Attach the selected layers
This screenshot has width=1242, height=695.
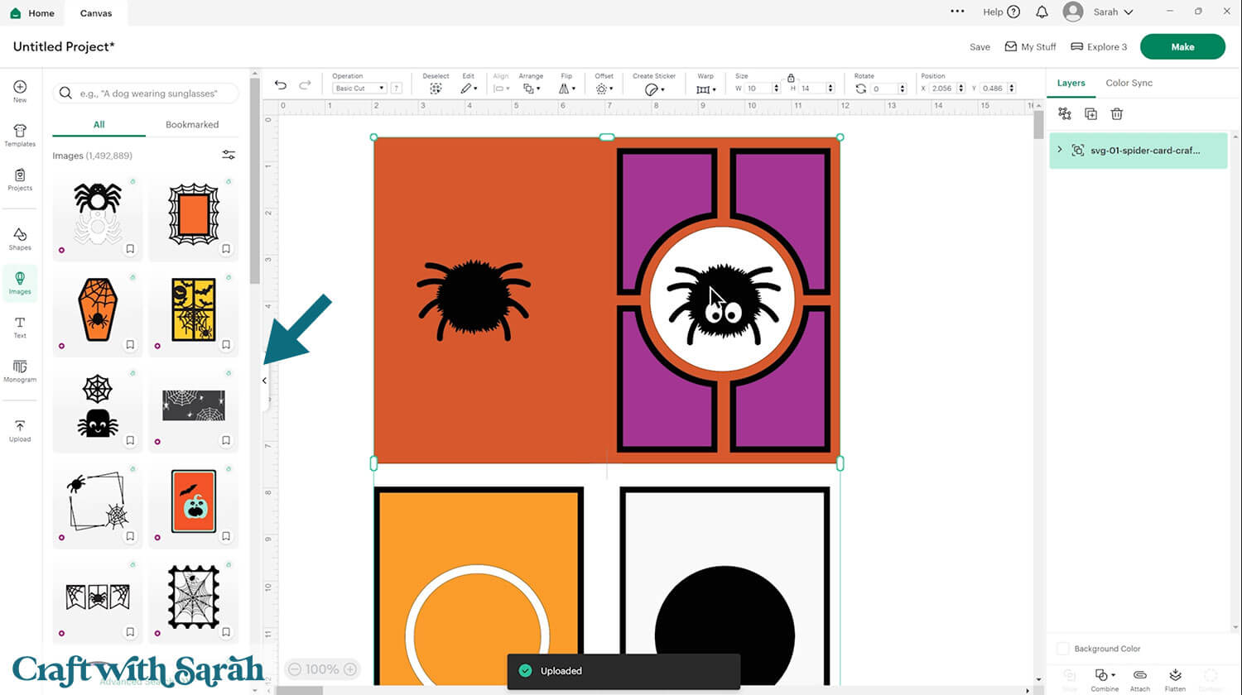click(x=1139, y=678)
